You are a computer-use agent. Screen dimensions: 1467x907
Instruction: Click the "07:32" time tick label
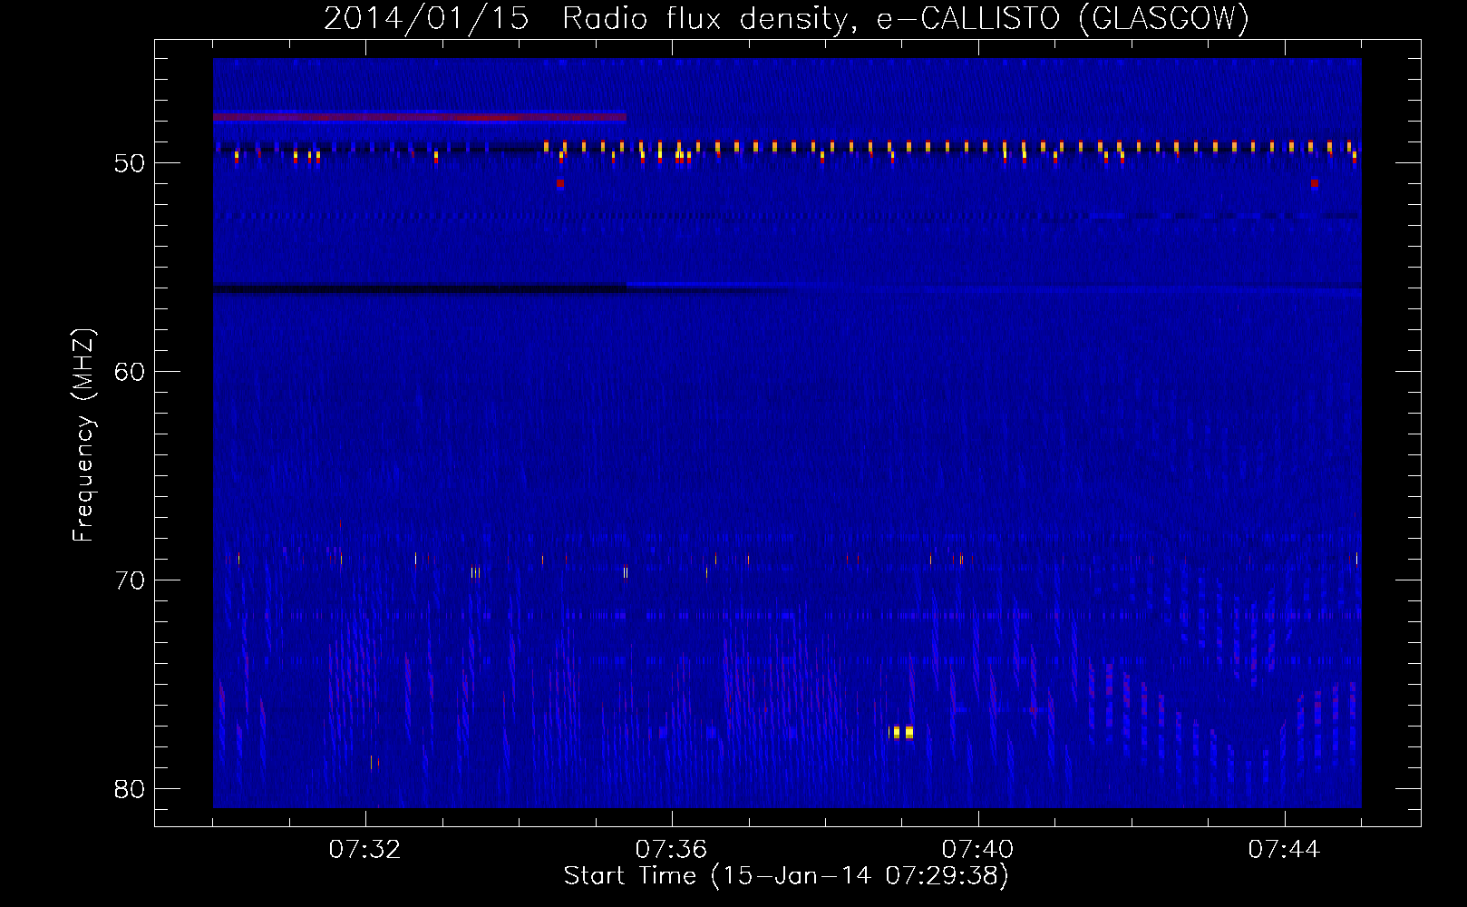click(x=364, y=849)
